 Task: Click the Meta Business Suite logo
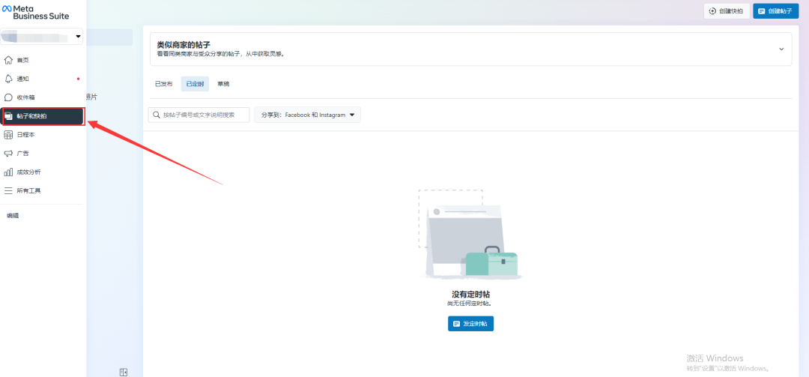(x=36, y=13)
